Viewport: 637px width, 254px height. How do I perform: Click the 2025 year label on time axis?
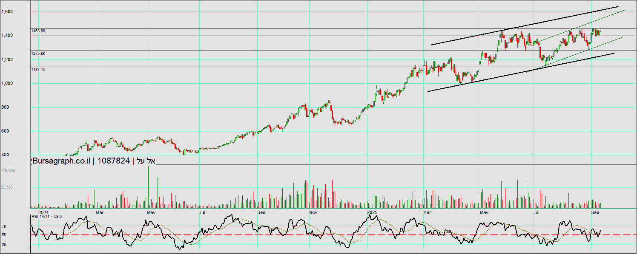tap(373, 212)
